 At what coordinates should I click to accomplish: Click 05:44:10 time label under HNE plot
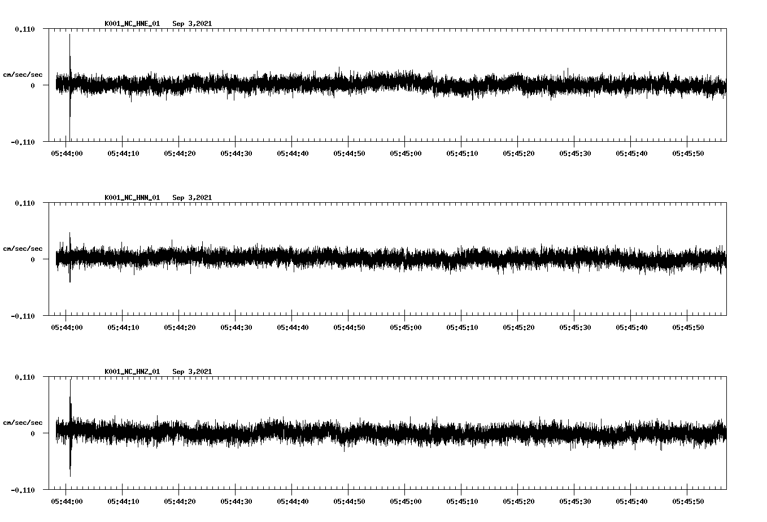coord(124,153)
